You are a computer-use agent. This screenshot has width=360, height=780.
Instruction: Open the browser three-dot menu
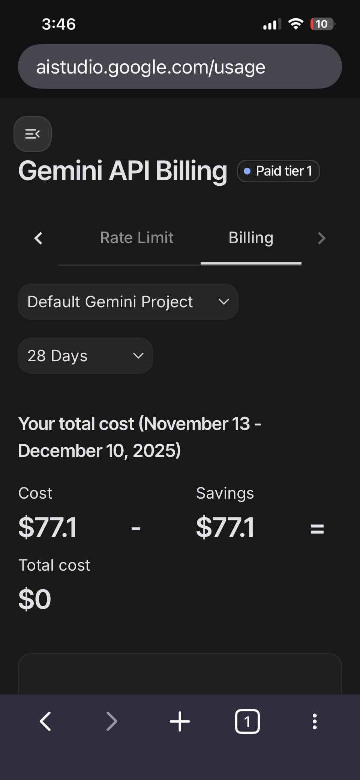314,721
